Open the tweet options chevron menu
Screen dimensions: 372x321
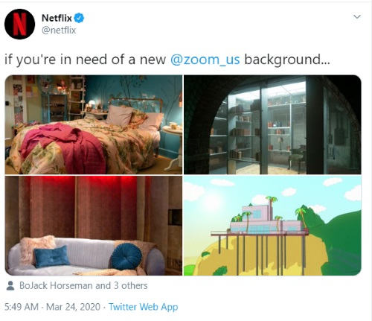tap(357, 17)
